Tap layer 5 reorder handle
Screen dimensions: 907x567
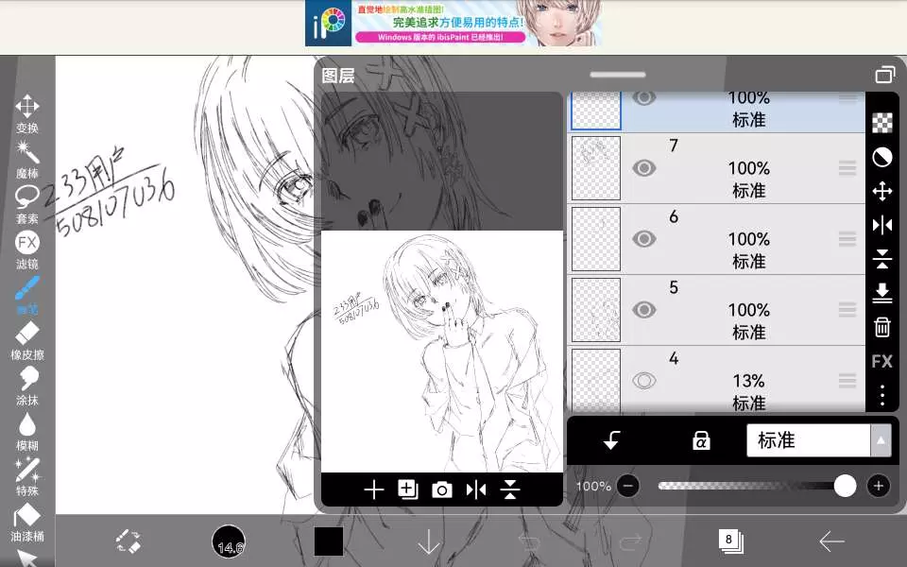(x=847, y=310)
